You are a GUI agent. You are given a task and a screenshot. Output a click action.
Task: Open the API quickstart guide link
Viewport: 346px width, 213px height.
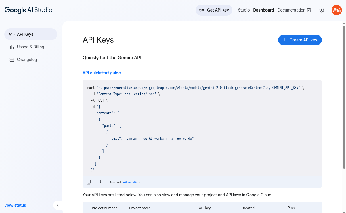[x=102, y=73]
